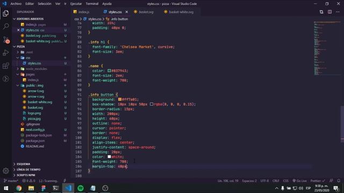Click Espacios: 2 indentation setting
The width and height of the screenshot is (344, 193).
coord(249,181)
